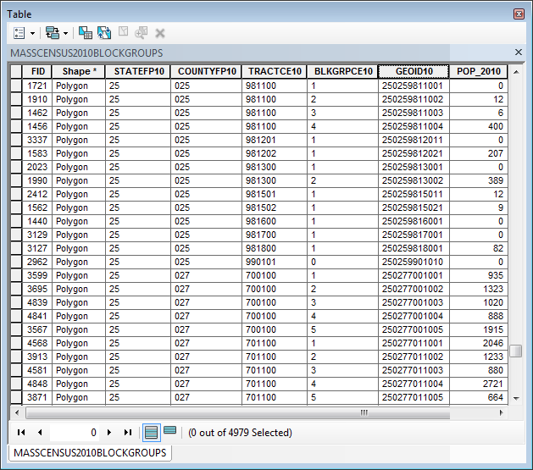Image resolution: width=533 pixels, height=470 pixels.
Task: Click the Zoom To Selected icon
Action: 141,32
